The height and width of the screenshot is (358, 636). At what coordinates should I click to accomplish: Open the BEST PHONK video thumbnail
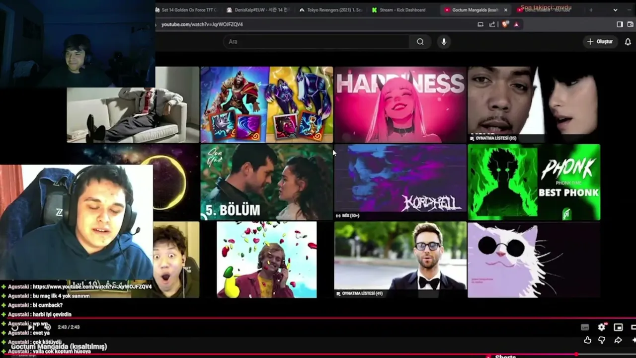[x=534, y=182]
